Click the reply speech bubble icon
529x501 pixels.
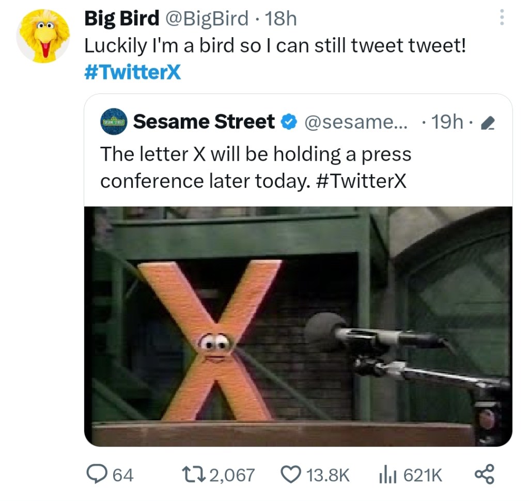click(x=97, y=474)
